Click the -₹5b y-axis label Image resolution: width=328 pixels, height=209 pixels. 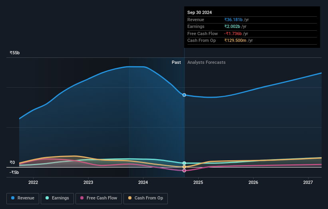point(14,172)
